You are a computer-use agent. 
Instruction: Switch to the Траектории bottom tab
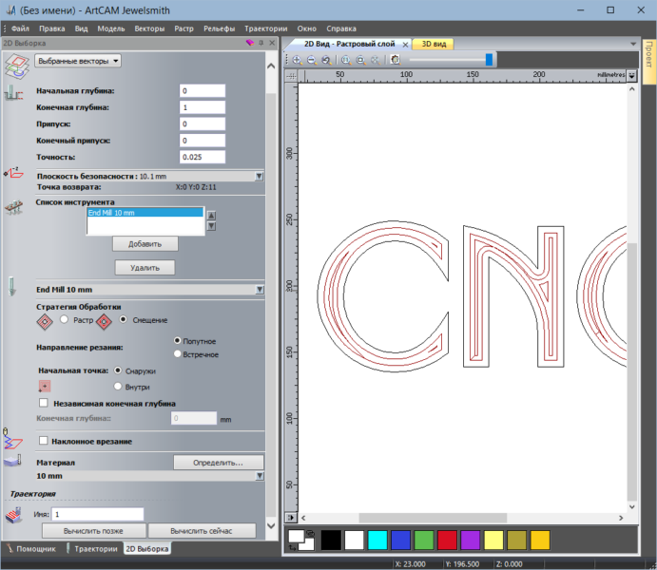pos(92,549)
